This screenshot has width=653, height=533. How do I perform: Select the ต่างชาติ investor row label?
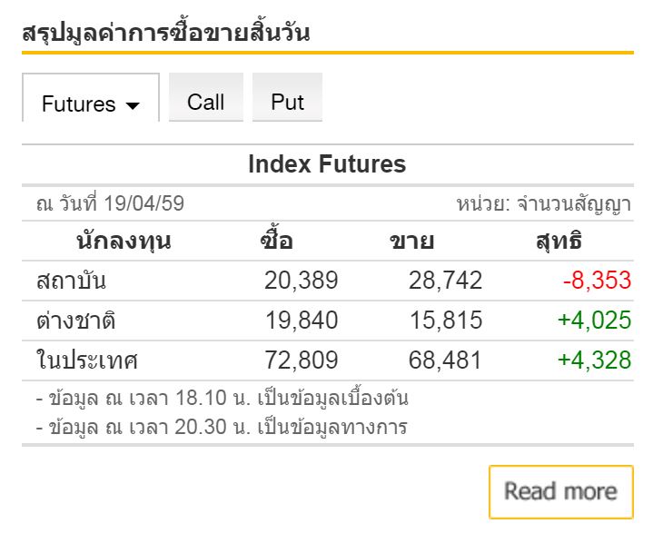coord(76,321)
